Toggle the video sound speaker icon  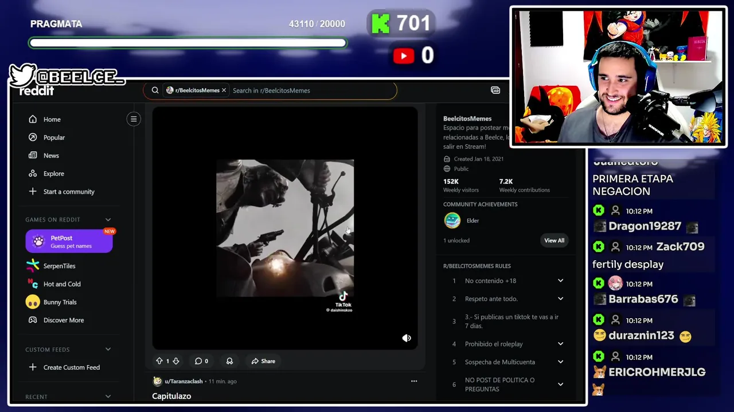point(407,338)
